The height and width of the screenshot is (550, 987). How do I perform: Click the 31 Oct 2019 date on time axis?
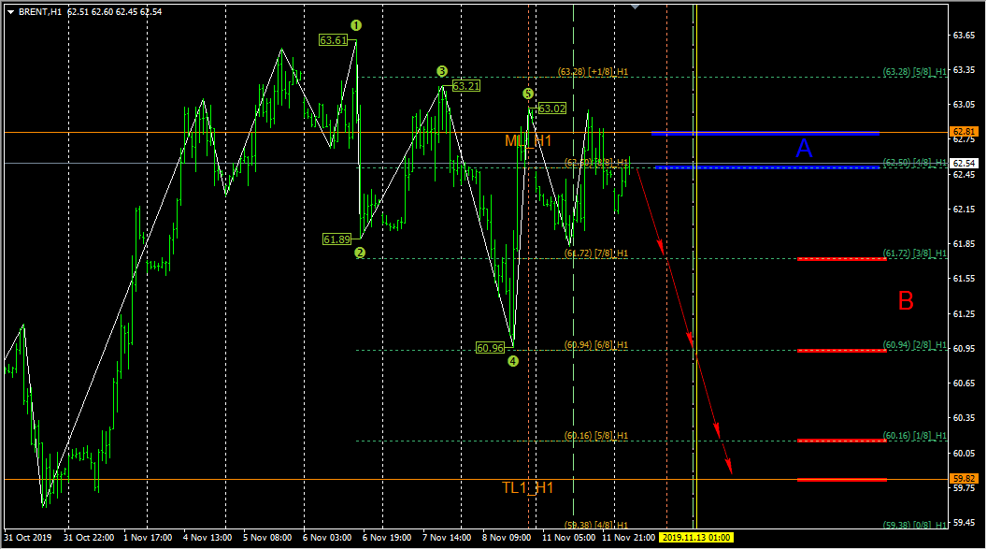point(28,538)
